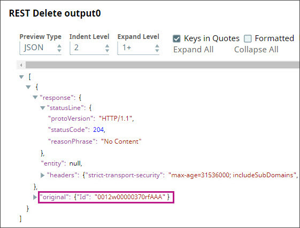Enable the Formatted checkbox
Screen dimensions: 300x228
(x=248, y=38)
